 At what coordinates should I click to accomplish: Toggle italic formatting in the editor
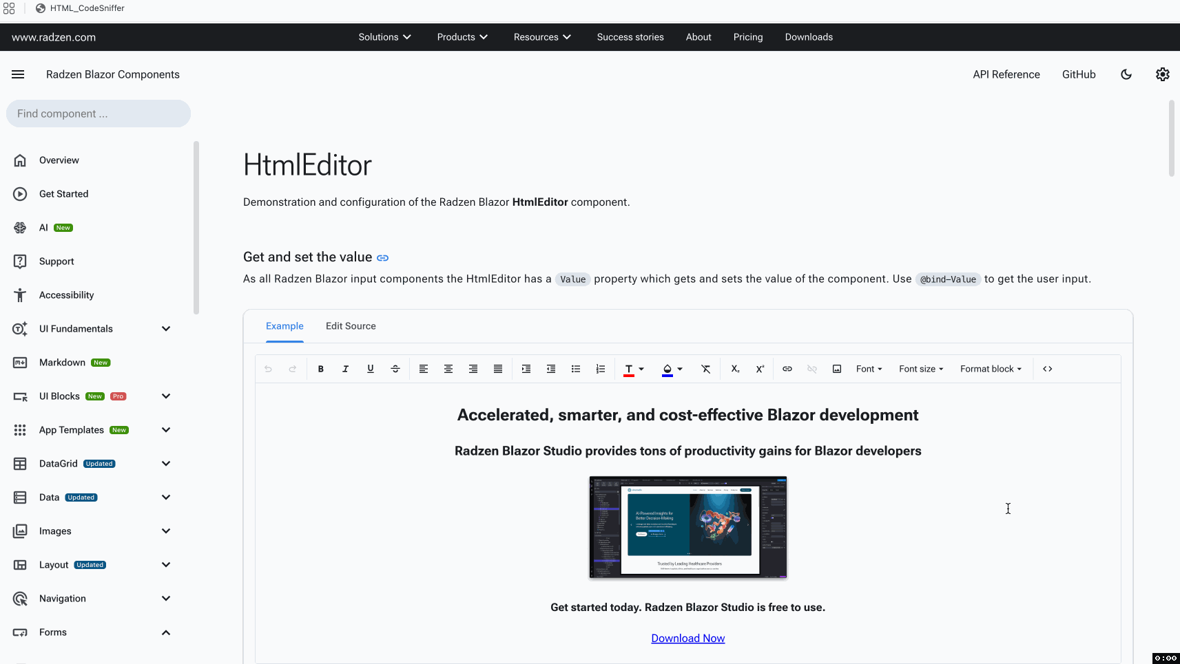click(345, 369)
